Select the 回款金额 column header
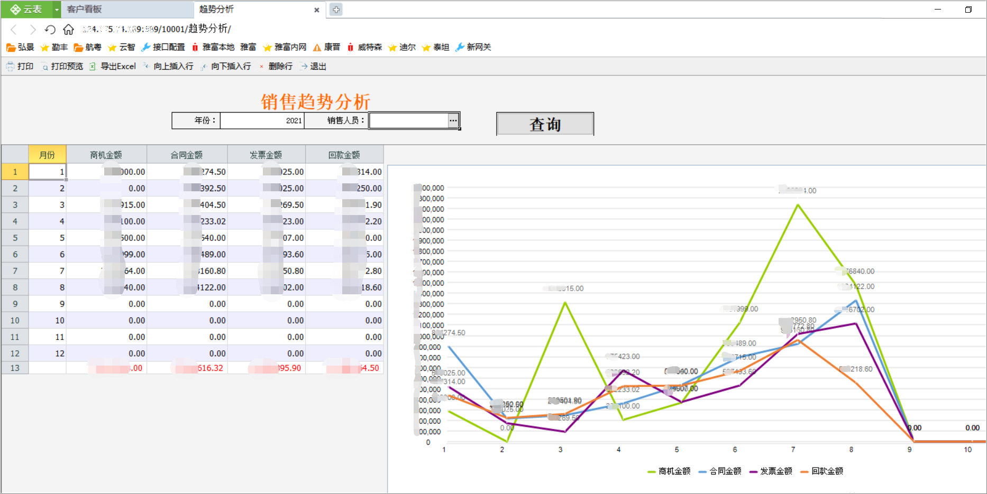 [x=344, y=155]
